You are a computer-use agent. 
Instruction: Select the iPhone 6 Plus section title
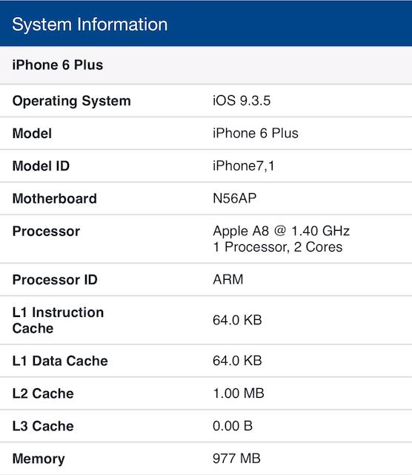click(x=58, y=65)
